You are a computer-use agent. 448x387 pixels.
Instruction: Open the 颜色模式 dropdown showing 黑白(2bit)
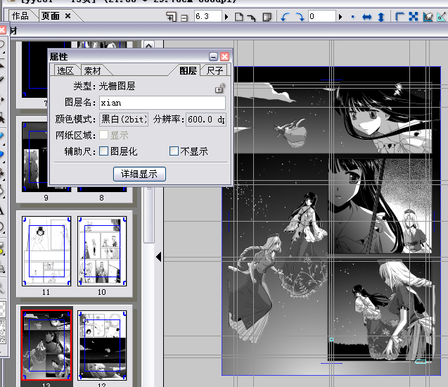pyautogui.click(x=123, y=120)
